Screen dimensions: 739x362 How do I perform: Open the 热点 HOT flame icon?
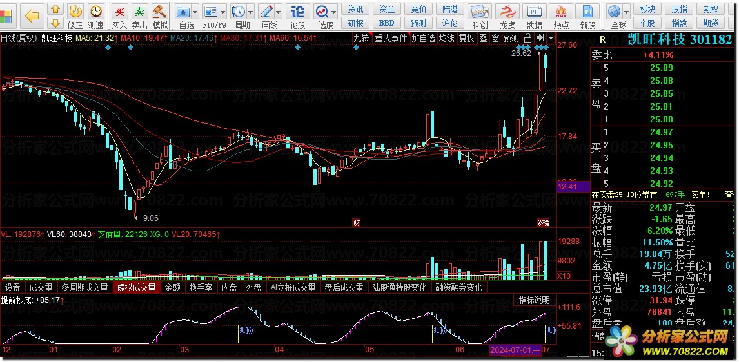(561, 12)
